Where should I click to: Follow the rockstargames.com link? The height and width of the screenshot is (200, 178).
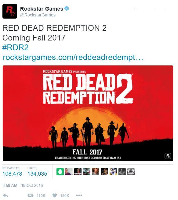[x=73, y=58]
